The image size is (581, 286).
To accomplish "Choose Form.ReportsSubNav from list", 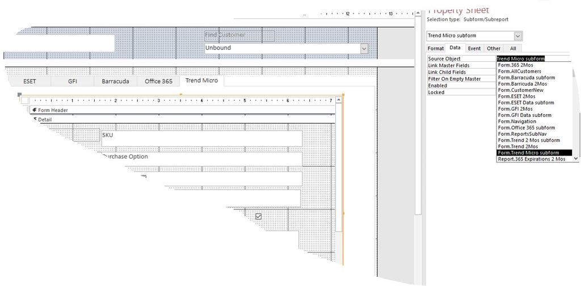I will [x=534, y=134].
